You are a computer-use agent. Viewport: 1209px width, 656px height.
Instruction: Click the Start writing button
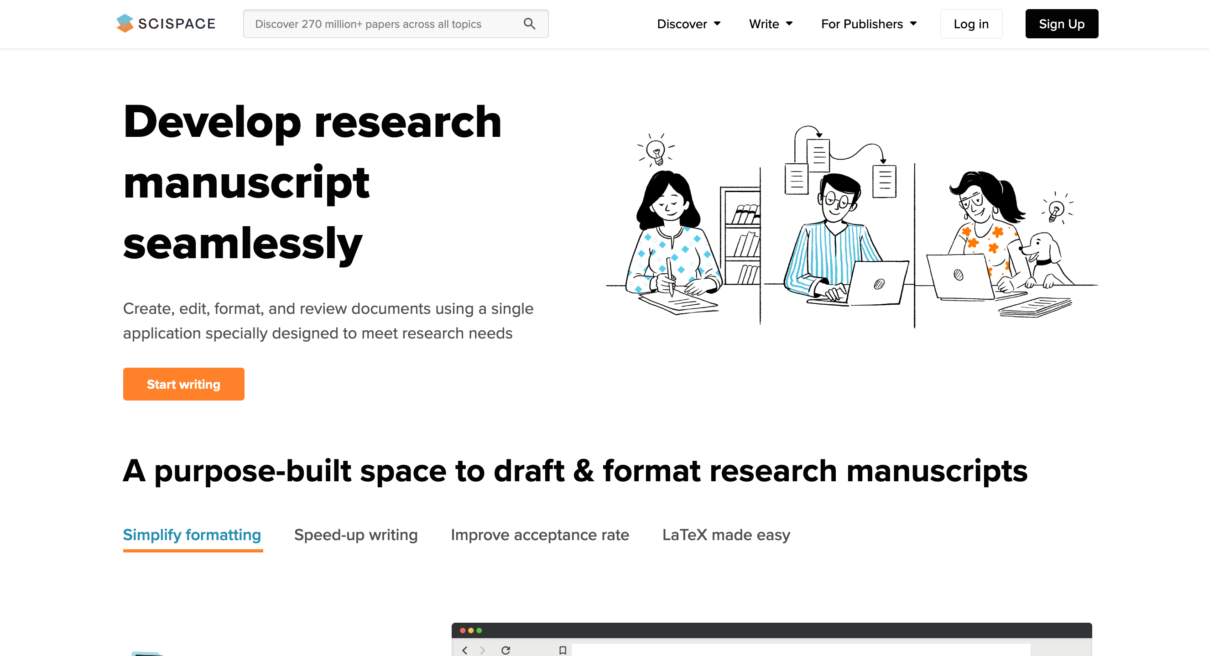183,384
